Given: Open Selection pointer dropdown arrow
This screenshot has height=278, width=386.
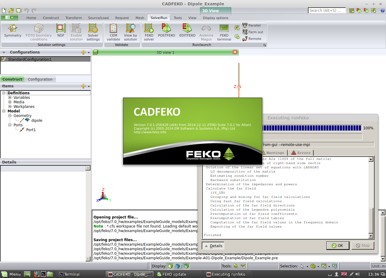Looking at the screenshot, I should click(307, 267).
